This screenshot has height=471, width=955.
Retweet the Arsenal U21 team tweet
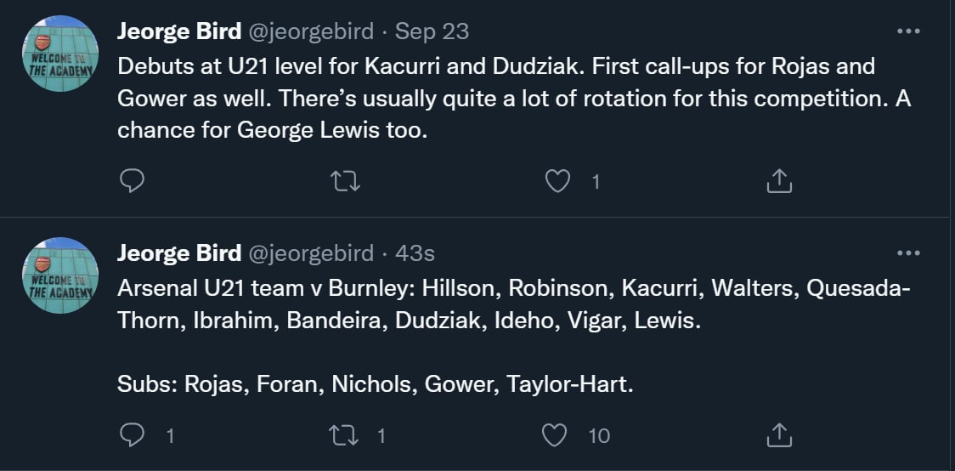(x=345, y=435)
